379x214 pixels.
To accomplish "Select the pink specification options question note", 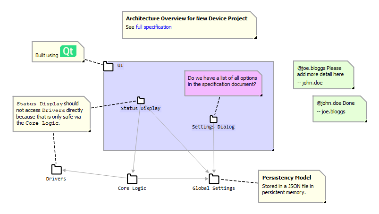I will (223, 84).
